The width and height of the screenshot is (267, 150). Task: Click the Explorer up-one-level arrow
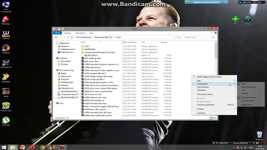click(x=68, y=37)
